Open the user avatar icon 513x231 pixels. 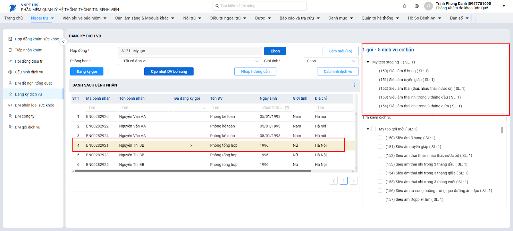428,6
